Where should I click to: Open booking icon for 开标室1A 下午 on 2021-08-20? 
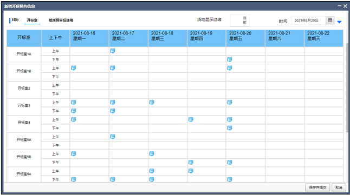(x=230, y=59)
